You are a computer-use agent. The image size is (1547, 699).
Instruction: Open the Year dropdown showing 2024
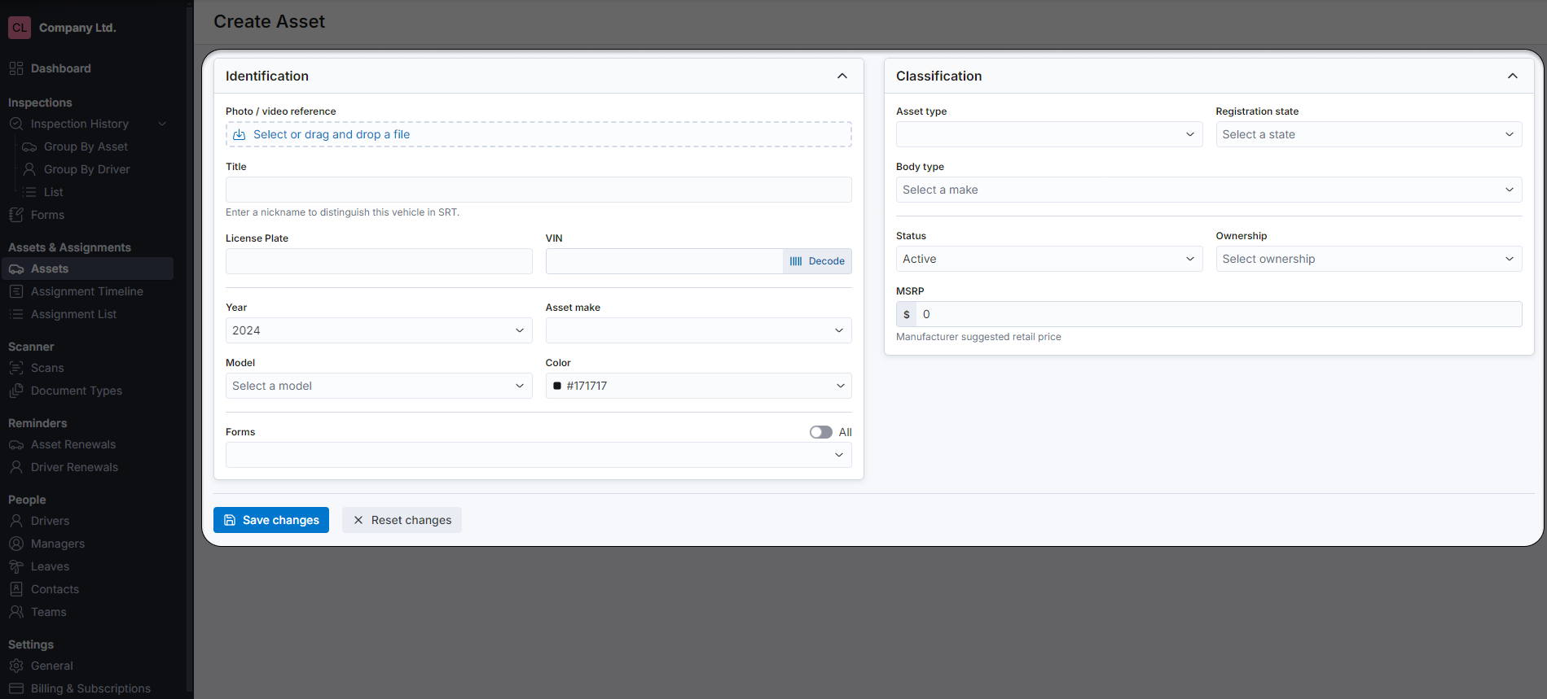378,330
